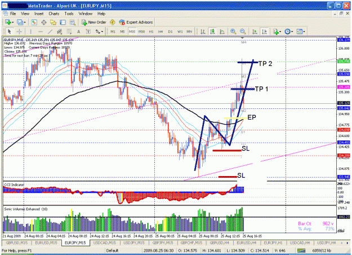
Task: Open the MetaEditor yellow diamond icon
Action: (x=113, y=22)
